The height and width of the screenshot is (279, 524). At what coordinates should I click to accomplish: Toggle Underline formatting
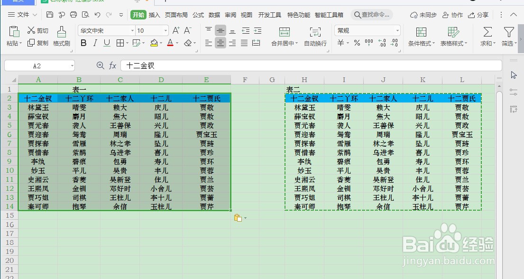click(107, 43)
